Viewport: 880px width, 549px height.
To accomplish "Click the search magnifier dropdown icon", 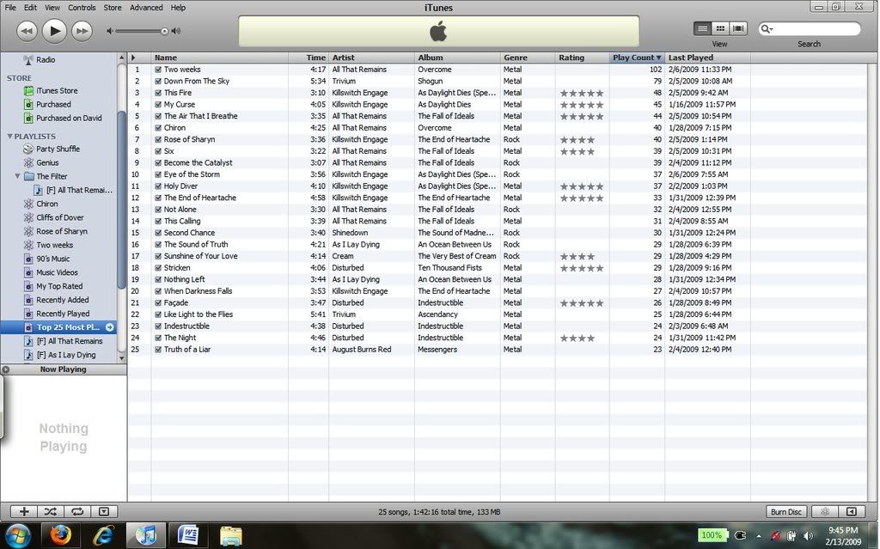I will coord(767,28).
